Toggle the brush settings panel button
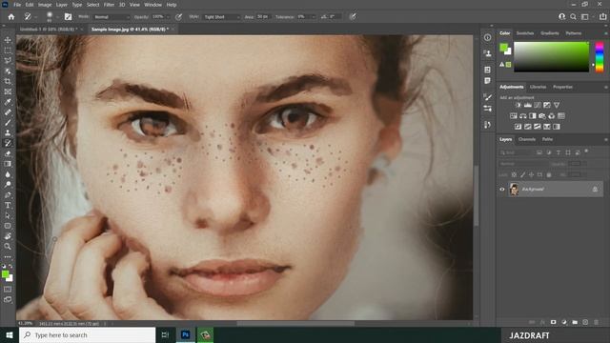This screenshot has width=610, height=343. (x=68, y=17)
